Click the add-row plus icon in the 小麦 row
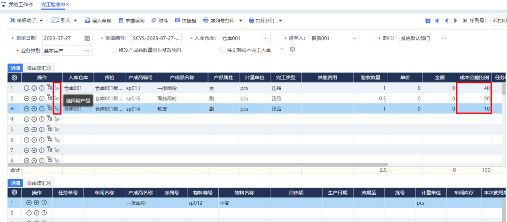The height and width of the screenshot is (222, 507). click(x=37, y=203)
